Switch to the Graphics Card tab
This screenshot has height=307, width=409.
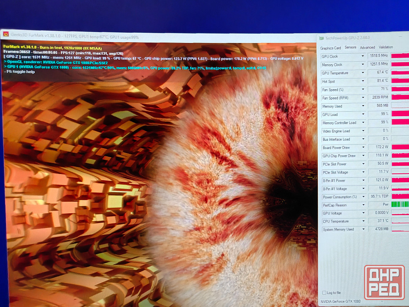coord(330,48)
